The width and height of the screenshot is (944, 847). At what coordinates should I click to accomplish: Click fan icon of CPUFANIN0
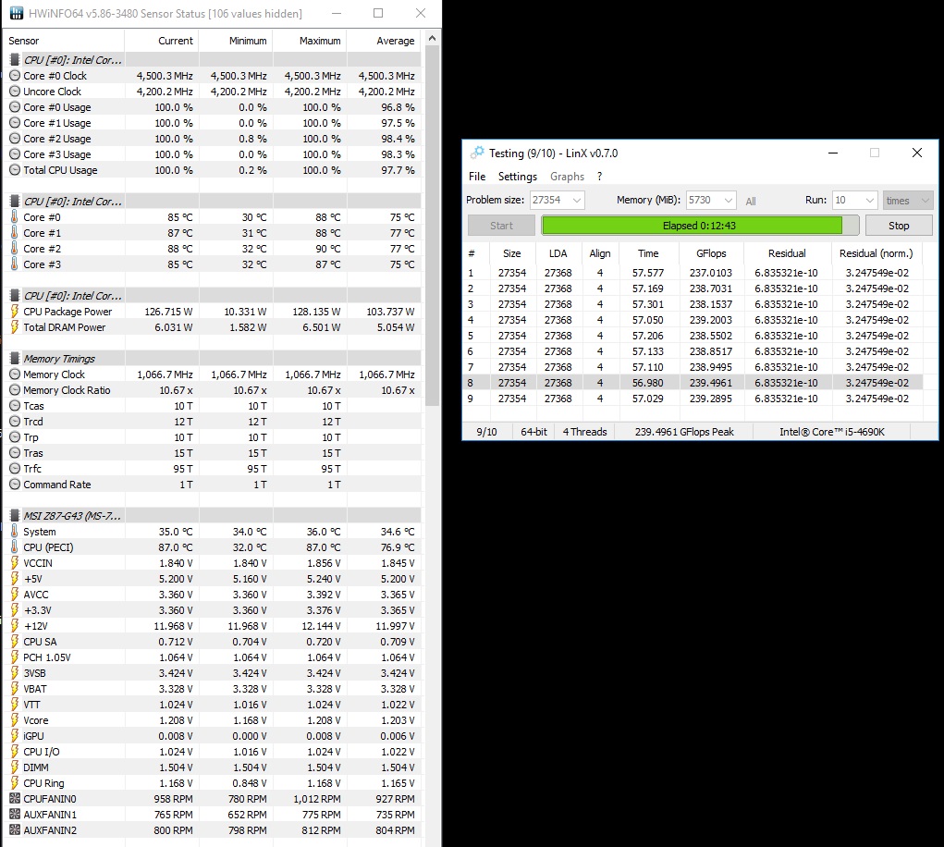(15, 798)
